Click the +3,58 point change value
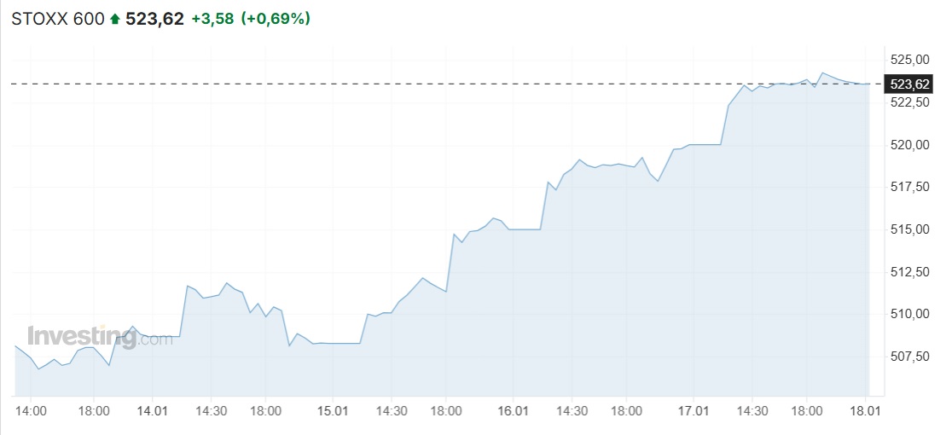 212,19
